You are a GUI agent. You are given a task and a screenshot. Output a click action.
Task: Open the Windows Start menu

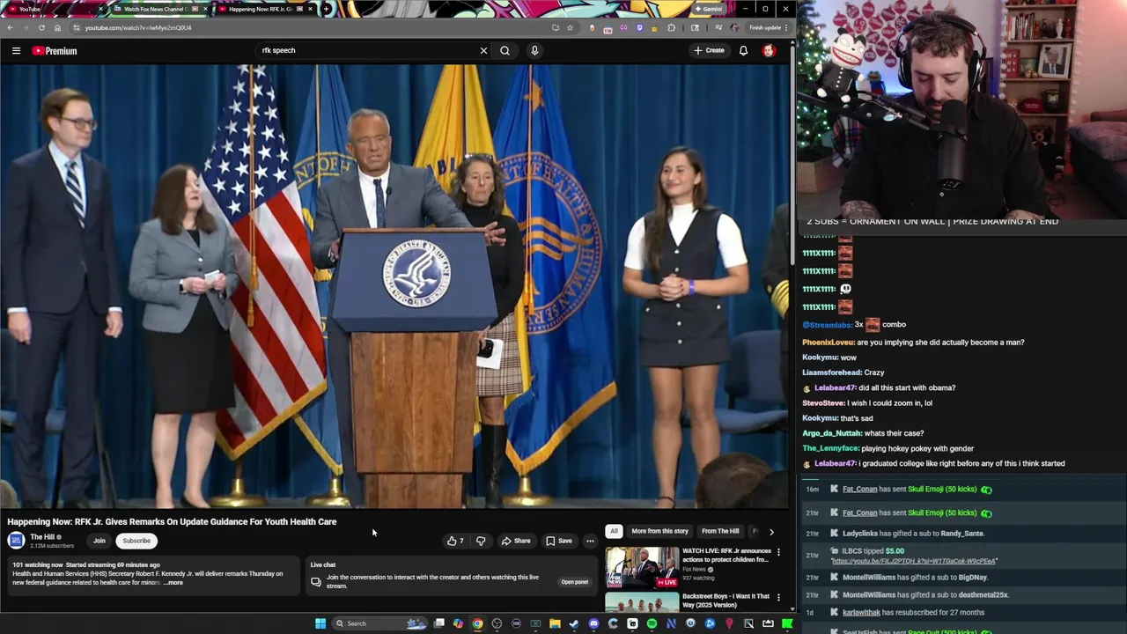tap(320, 623)
